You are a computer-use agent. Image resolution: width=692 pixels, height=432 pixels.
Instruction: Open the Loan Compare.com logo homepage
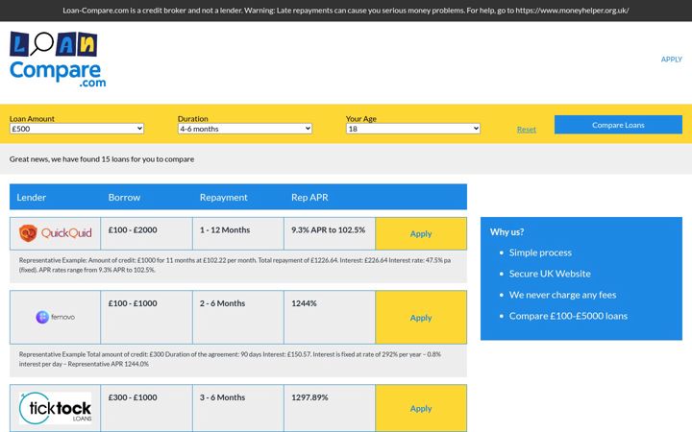pos(58,60)
